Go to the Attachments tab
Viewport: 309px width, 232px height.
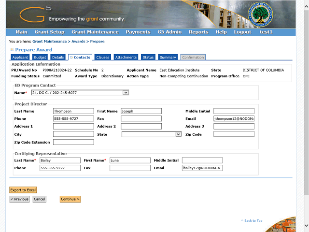pos(126,58)
